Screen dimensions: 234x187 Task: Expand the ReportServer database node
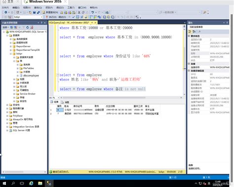pyautogui.click(x=11, y=46)
